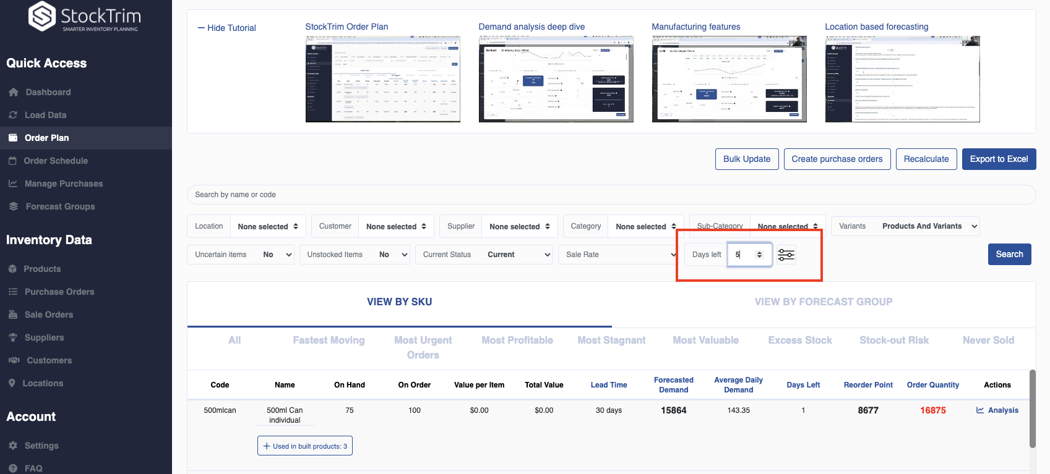Viewport: 1050px width, 474px height.
Task: Sort by Forecasted Demand column header
Action: (x=674, y=385)
